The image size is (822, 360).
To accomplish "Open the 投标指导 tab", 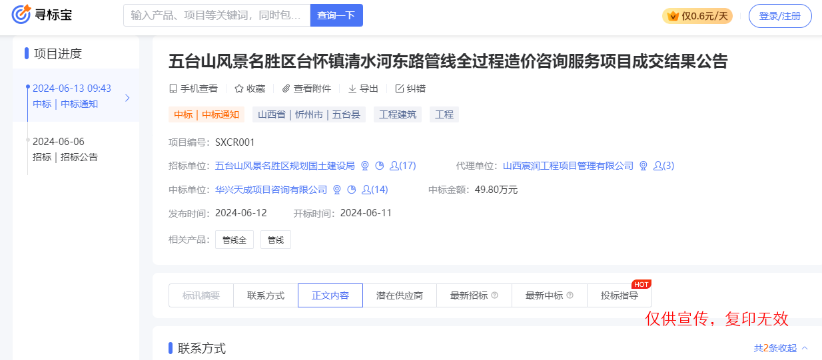I will coord(619,295).
